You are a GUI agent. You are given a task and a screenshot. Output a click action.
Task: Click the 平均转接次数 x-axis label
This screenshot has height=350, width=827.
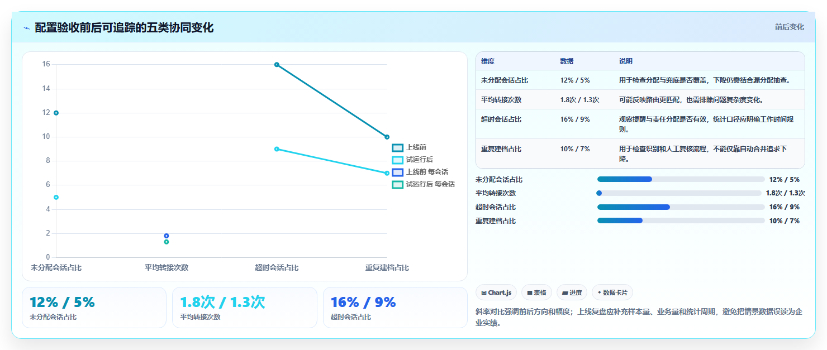tap(167, 268)
